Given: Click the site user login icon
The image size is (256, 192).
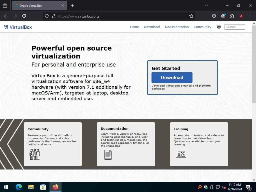Looking at the screenshot, I should coord(219,27).
